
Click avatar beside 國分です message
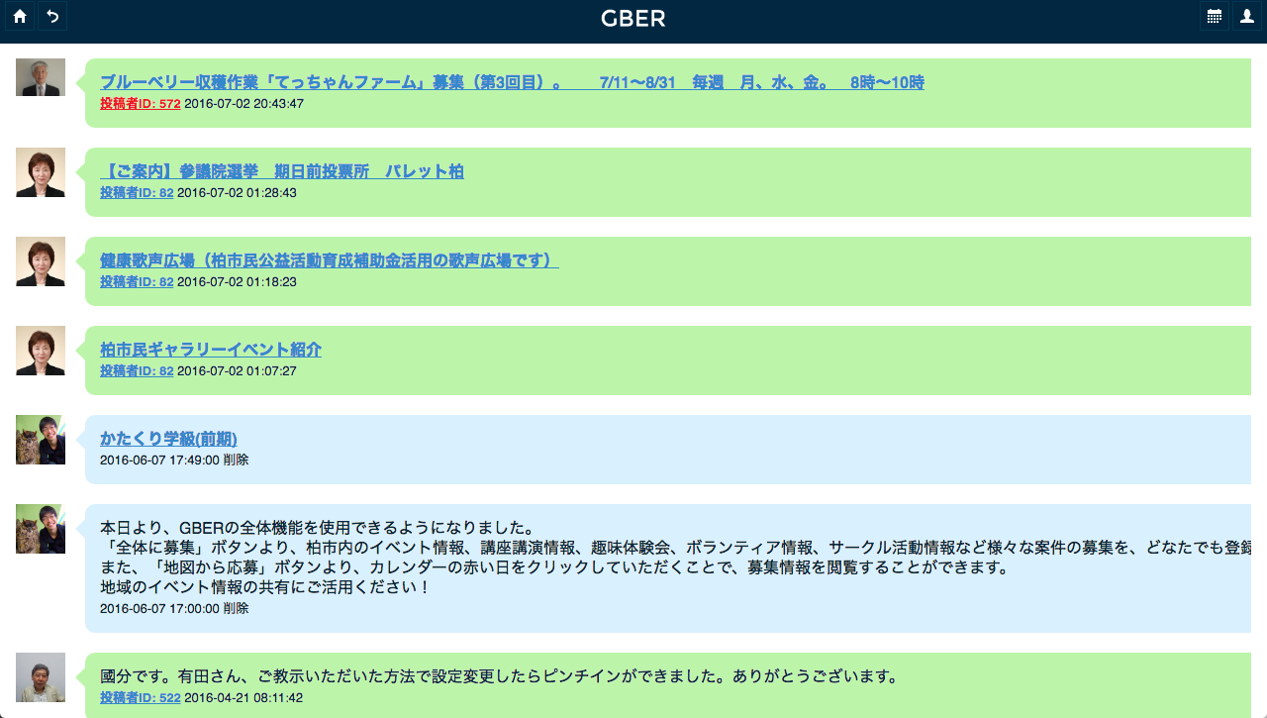tap(41, 677)
